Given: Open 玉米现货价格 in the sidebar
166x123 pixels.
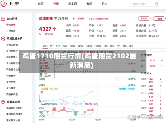Looking at the screenshot, I should 13,120.
